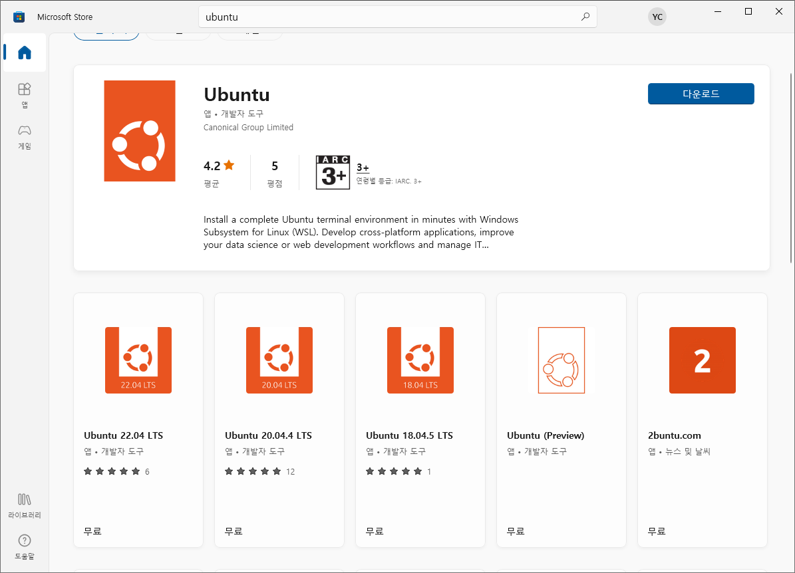Click the 앱 • 뉴스 및 날씨 category text
Screen dimensions: 795x573
coord(679,451)
